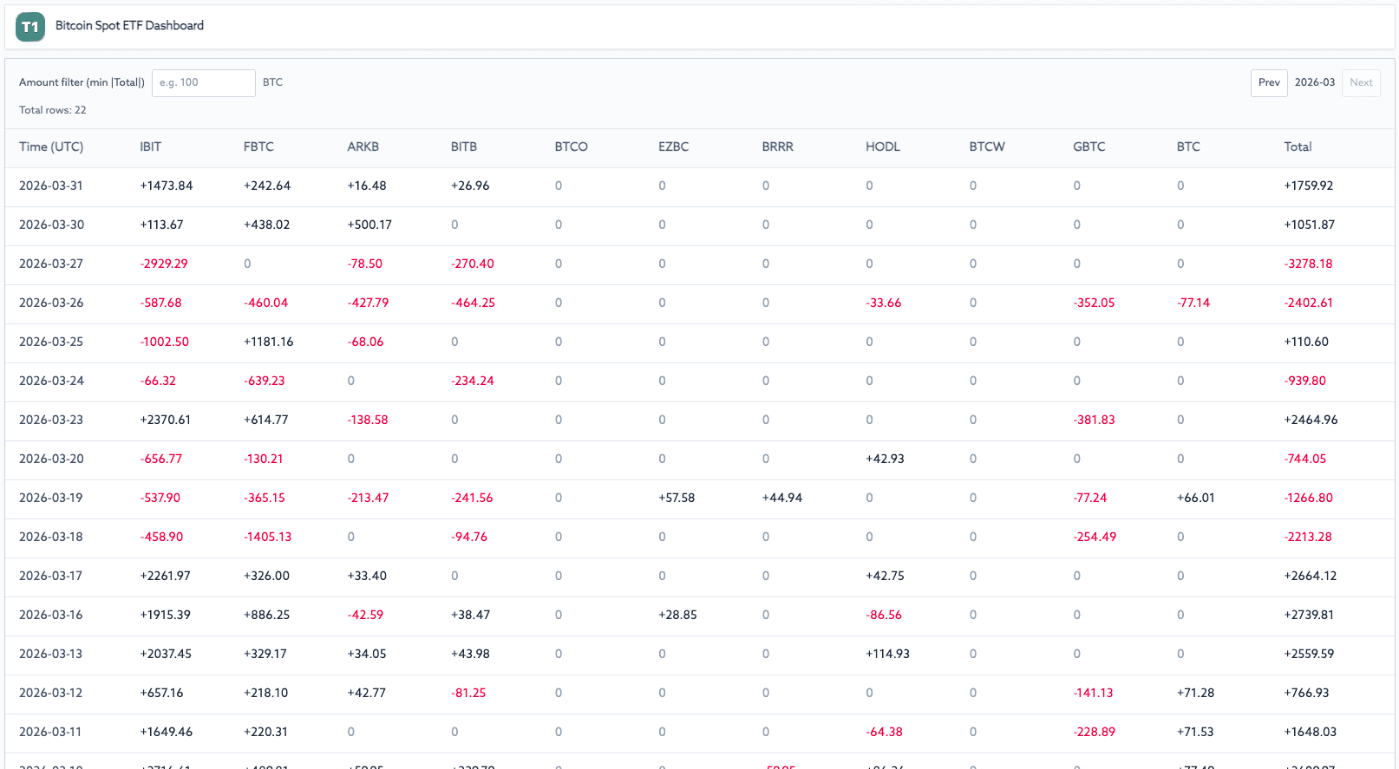
Task: Click EZBC value +28.85
Action: coord(677,616)
